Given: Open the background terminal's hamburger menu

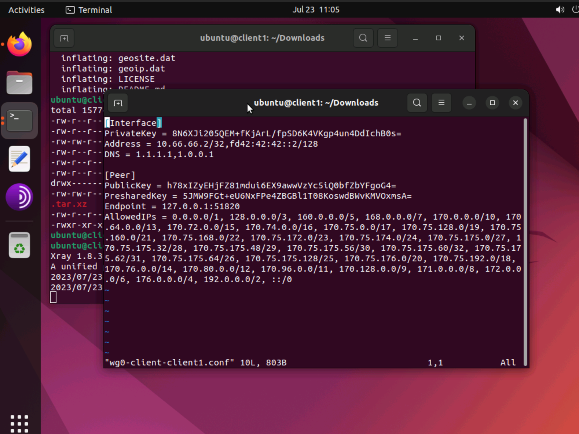Looking at the screenshot, I should 387,38.
